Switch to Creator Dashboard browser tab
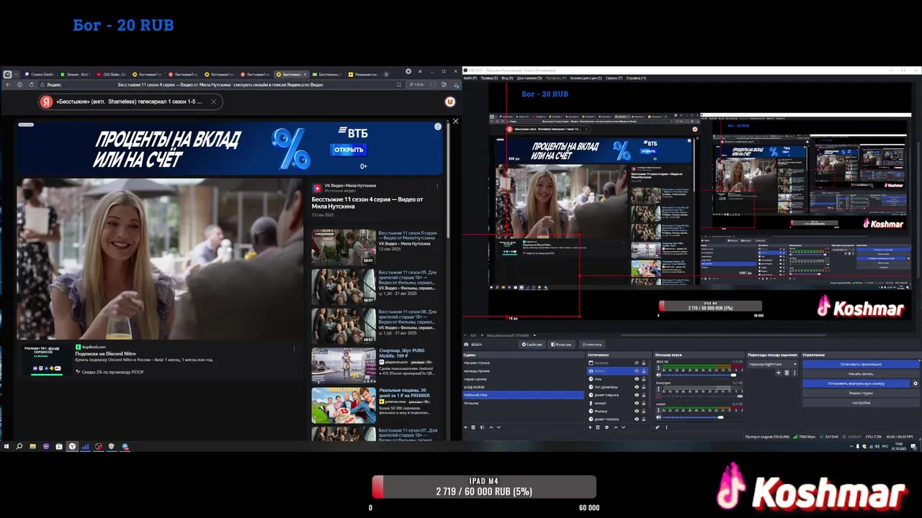Viewport: 922px width, 518px height. tap(40, 74)
